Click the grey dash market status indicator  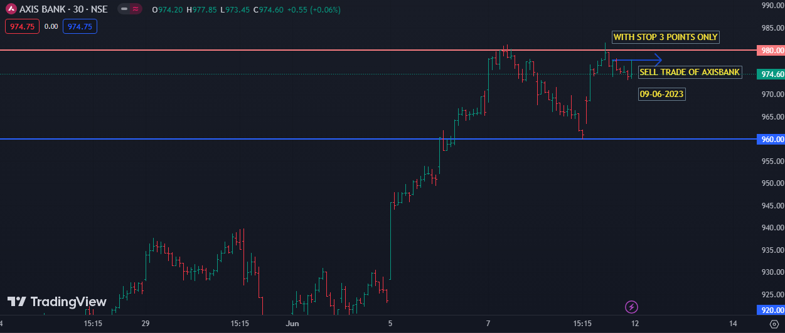(x=124, y=9)
